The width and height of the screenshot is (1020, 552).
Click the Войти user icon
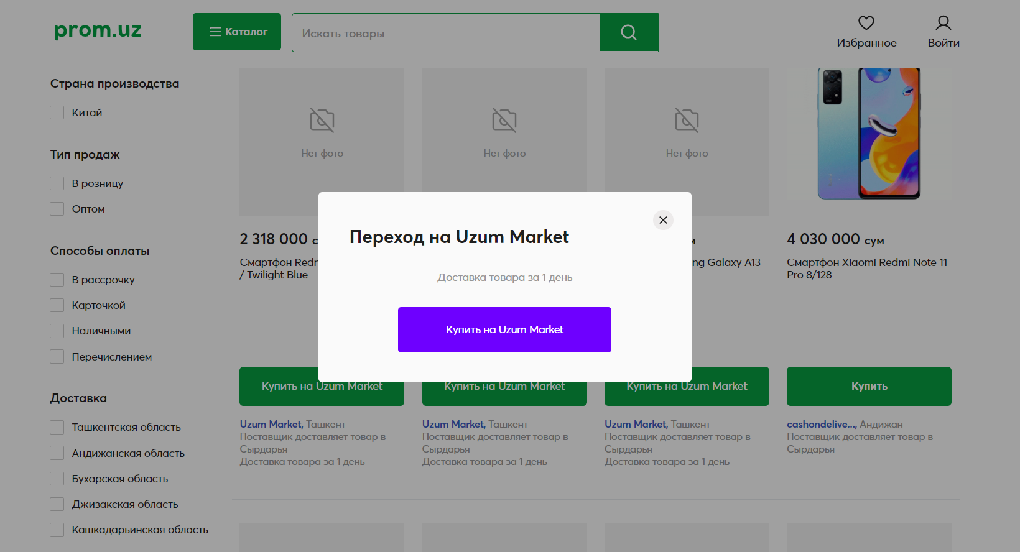[x=943, y=23]
